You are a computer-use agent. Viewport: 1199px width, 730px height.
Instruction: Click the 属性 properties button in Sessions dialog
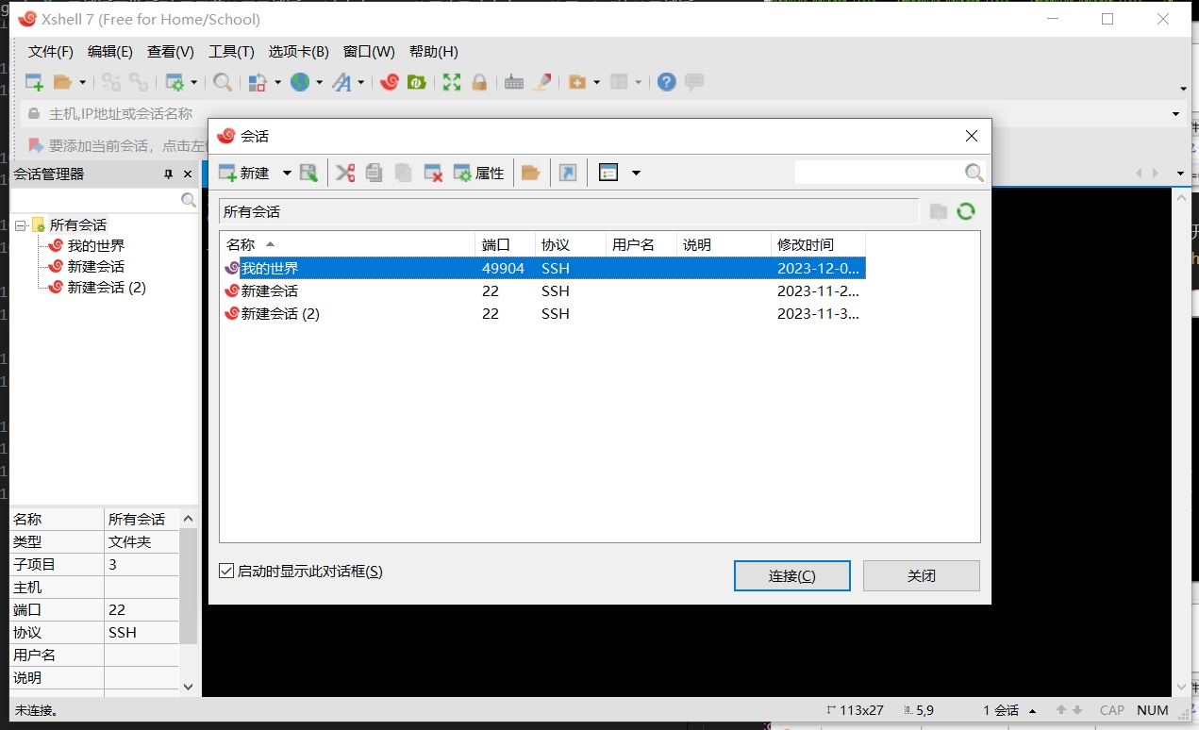(x=479, y=173)
